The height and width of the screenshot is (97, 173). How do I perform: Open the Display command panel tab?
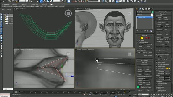click(149, 9)
